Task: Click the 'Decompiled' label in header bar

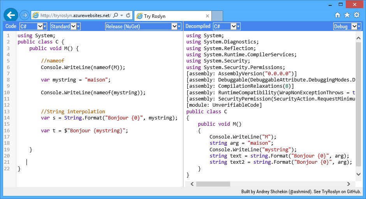Action: point(198,26)
